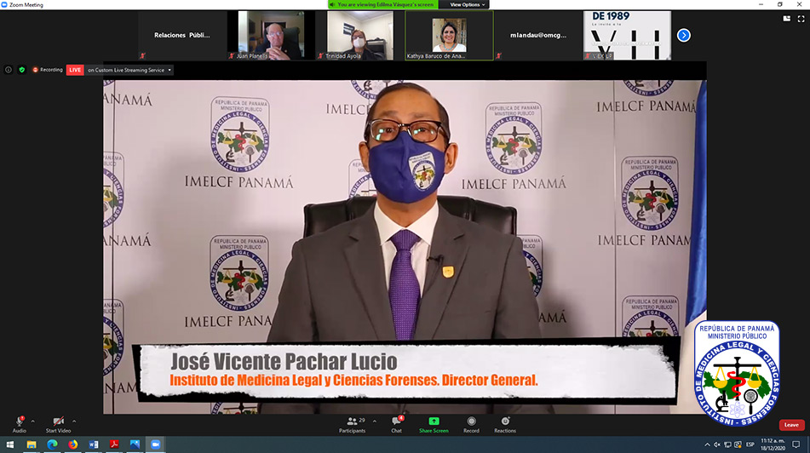Open File Explorer from the taskbar
Viewport: 810px width, 453px height.
(32, 444)
